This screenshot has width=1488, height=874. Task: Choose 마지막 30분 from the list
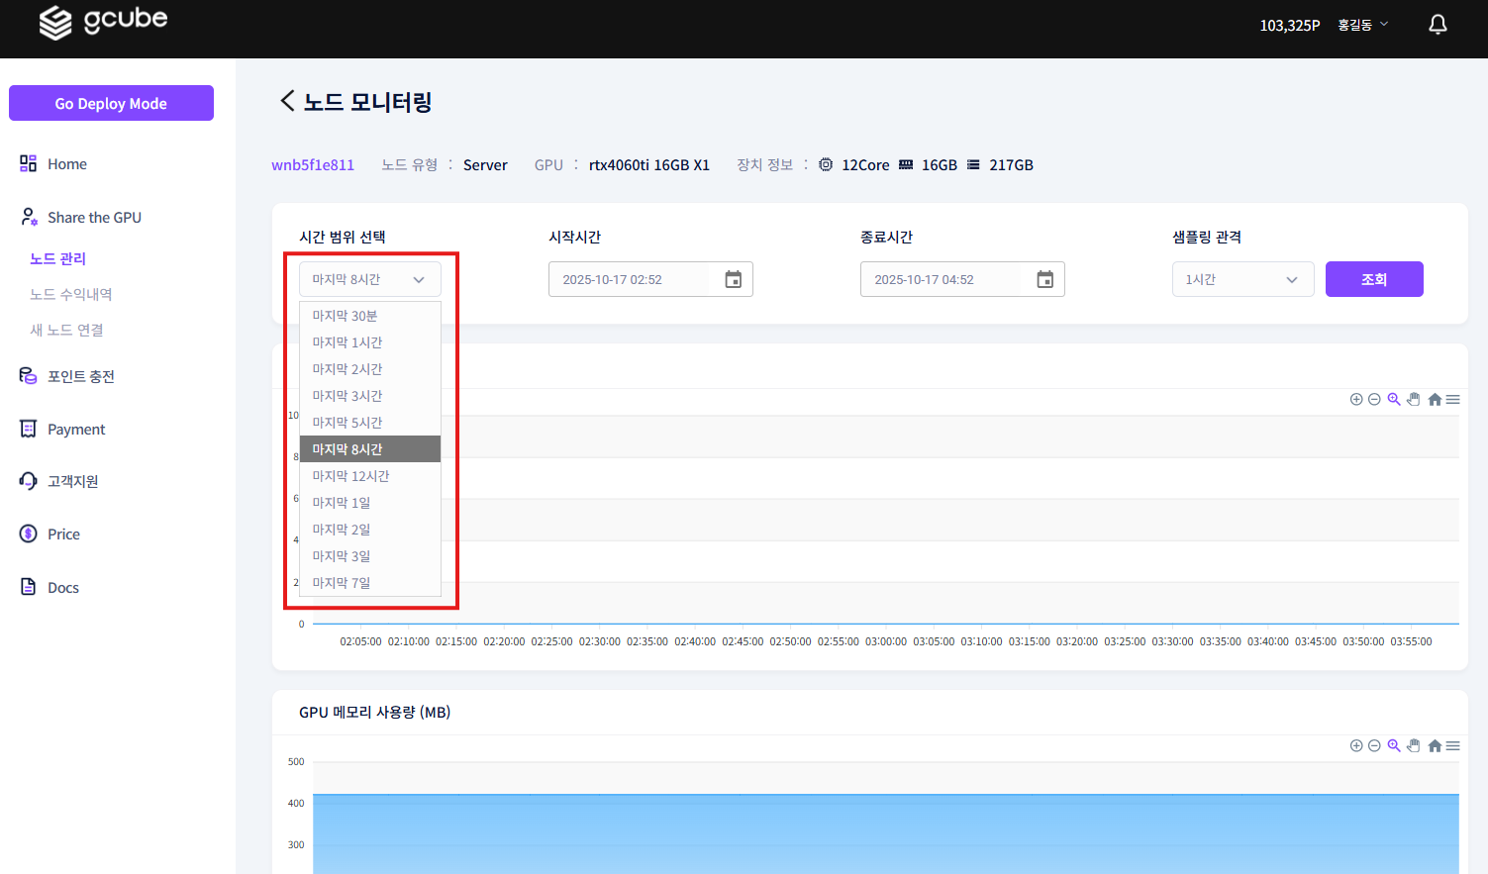tap(346, 316)
